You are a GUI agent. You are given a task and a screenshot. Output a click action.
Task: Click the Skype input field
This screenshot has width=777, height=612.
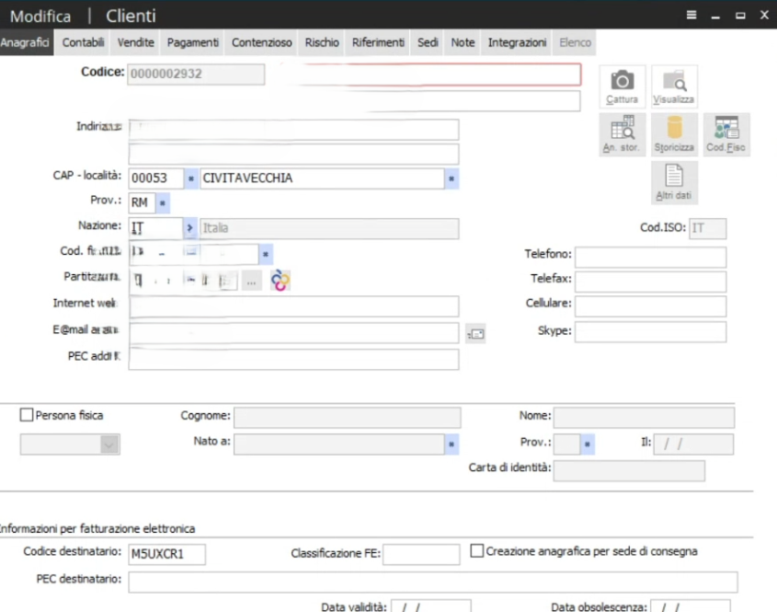(650, 332)
